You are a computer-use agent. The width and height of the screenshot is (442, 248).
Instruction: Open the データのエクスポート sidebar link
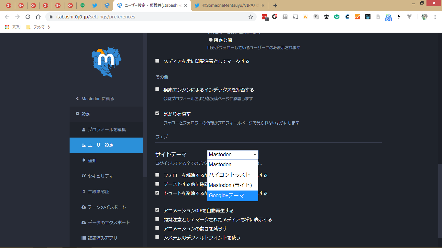(109, 222)
